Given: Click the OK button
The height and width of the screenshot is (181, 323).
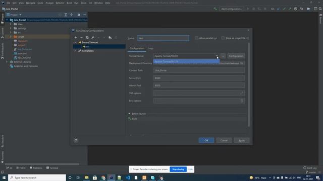Looking at the screenshot, I should pyautogui.click(x=206, y=140).
